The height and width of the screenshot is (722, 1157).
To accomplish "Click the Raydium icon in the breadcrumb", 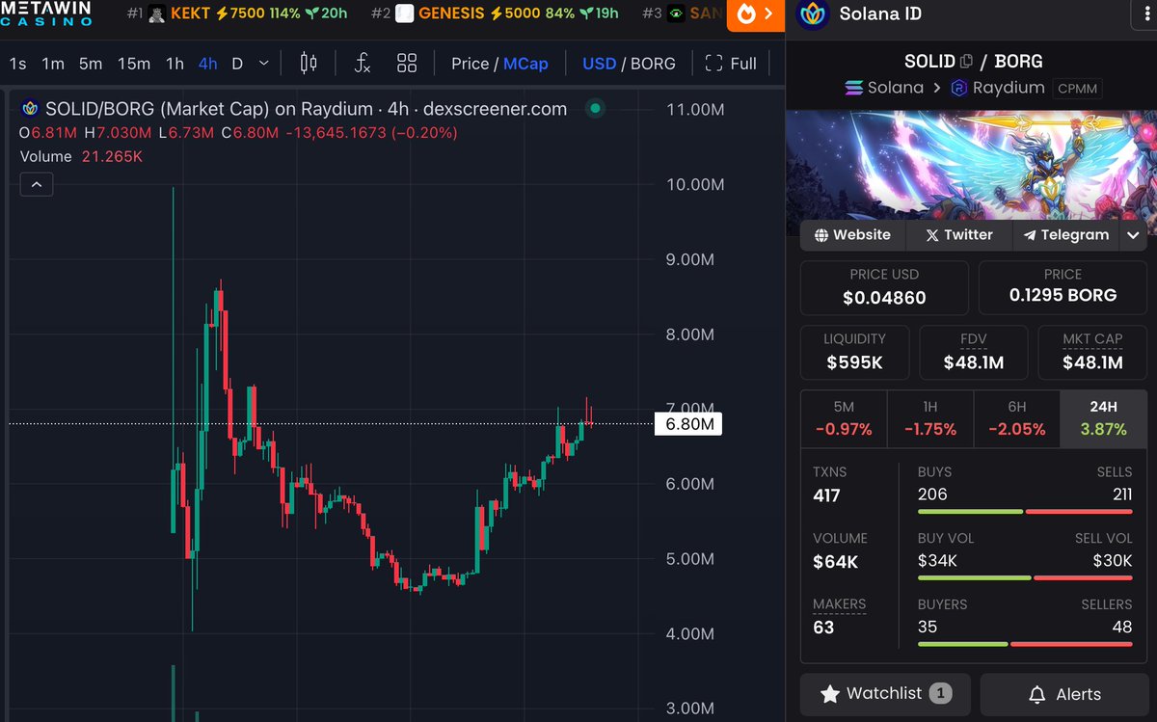I will pyautogui.click(x=957, y=88).
